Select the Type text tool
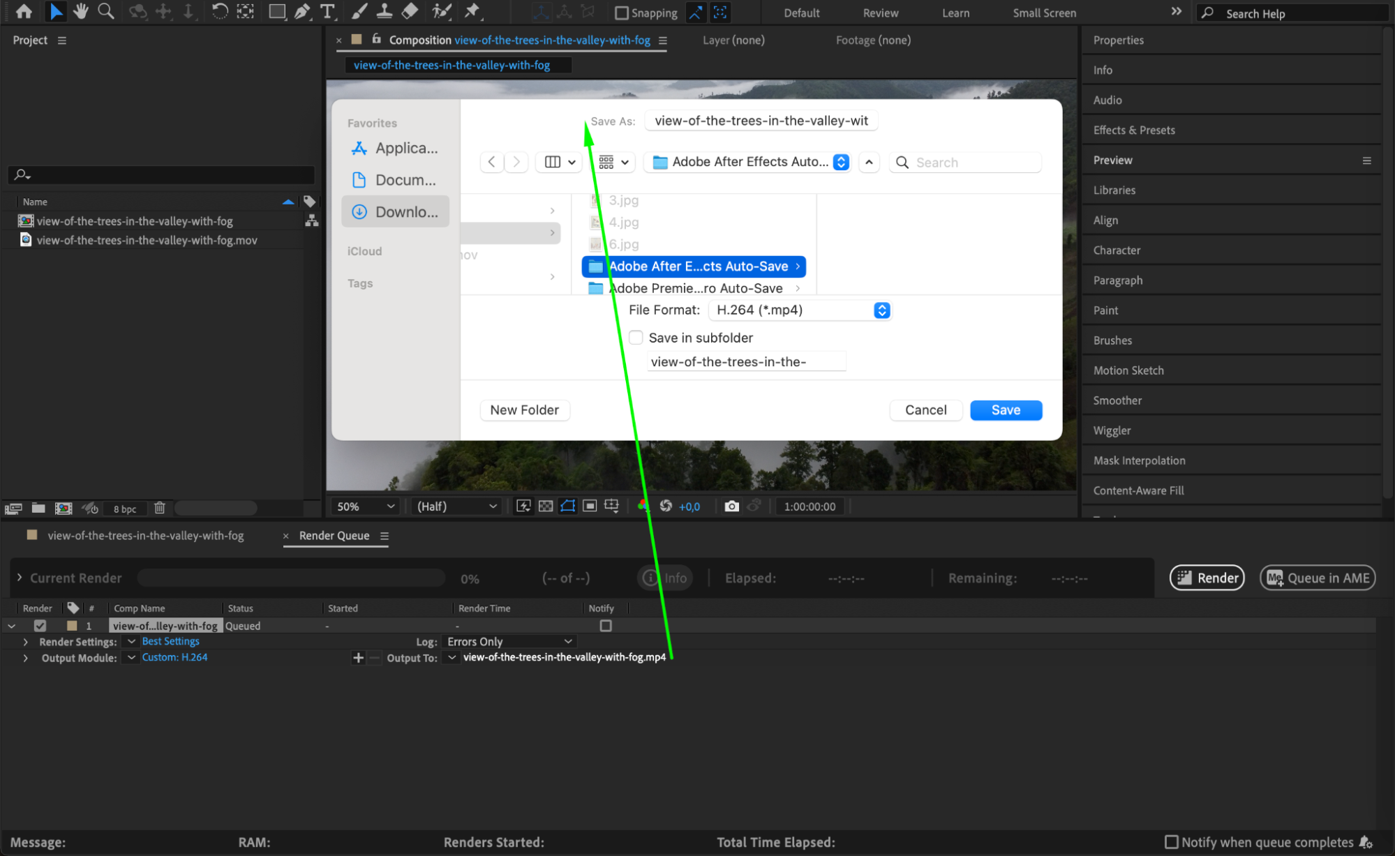The width and height of the screenshot is (1395, 856). coord(327,11)
